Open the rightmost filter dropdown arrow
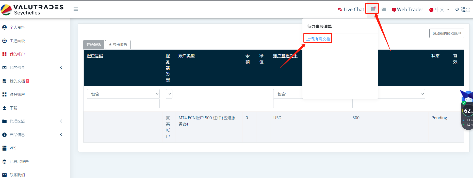The height and width of the screenshot is (178, 473). [x=422, y=94]
